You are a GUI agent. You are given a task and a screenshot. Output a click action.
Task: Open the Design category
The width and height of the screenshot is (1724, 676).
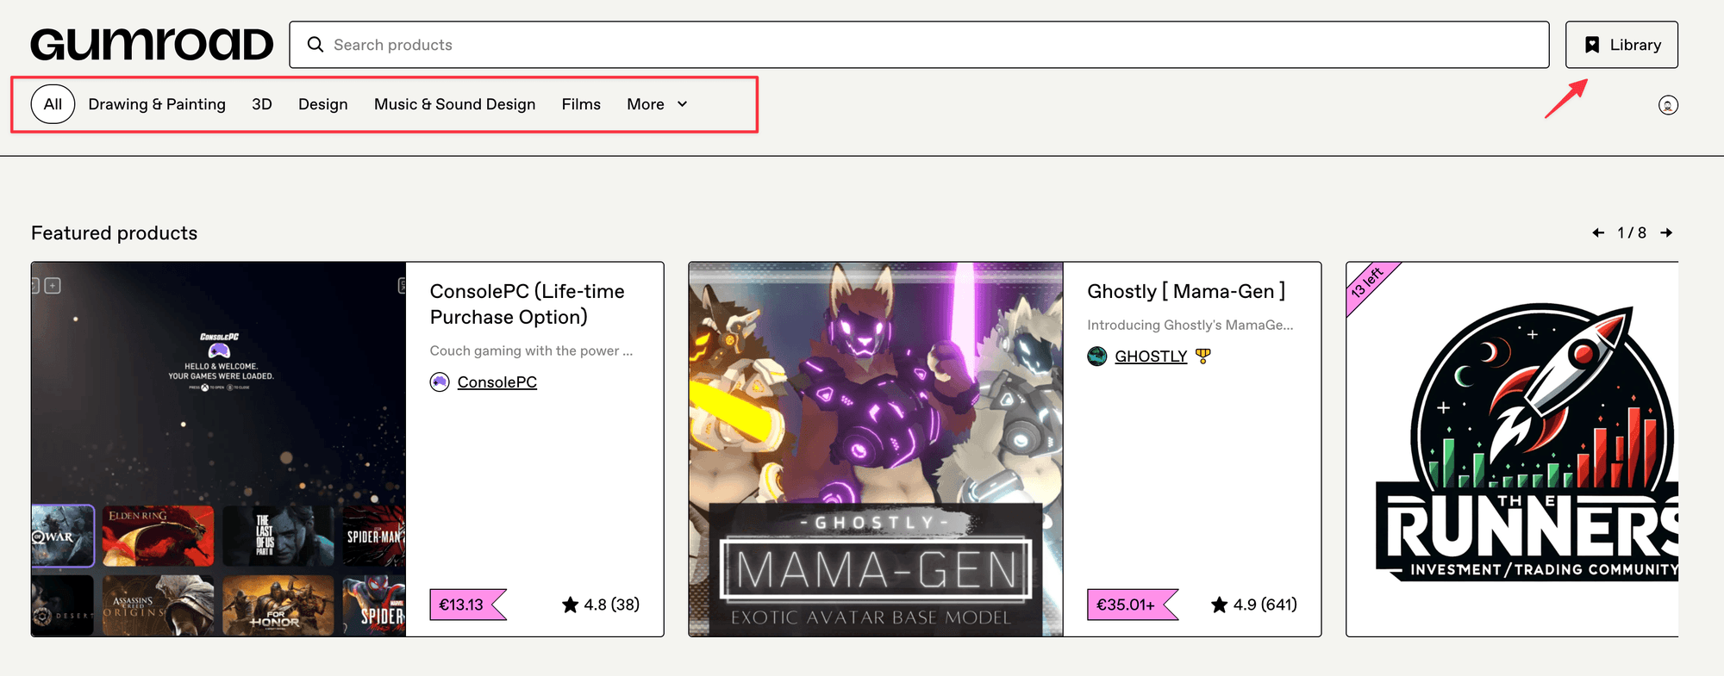point(323,104)
